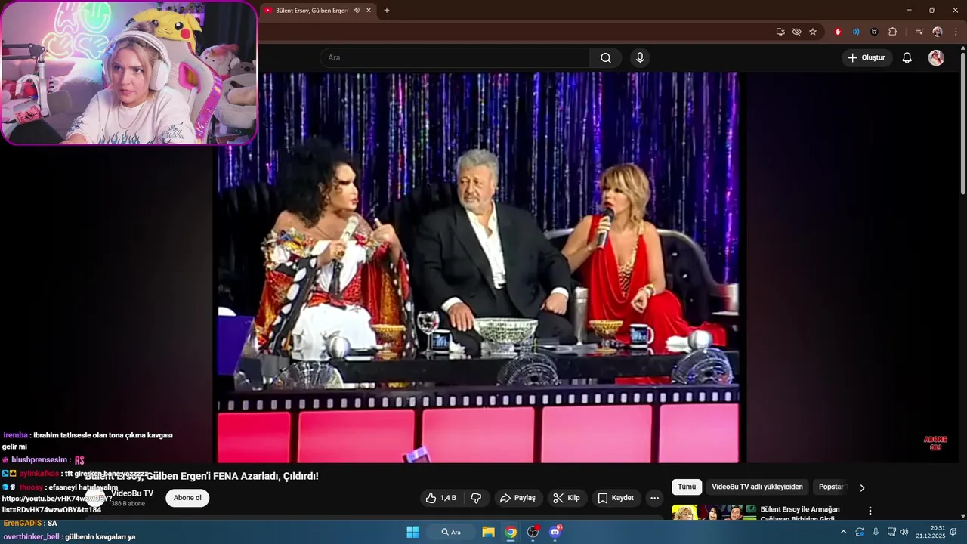Screen dimensions: 967x544
Task: Click the red extension icon in Chrome toolbar
Action: click(838, 32)
